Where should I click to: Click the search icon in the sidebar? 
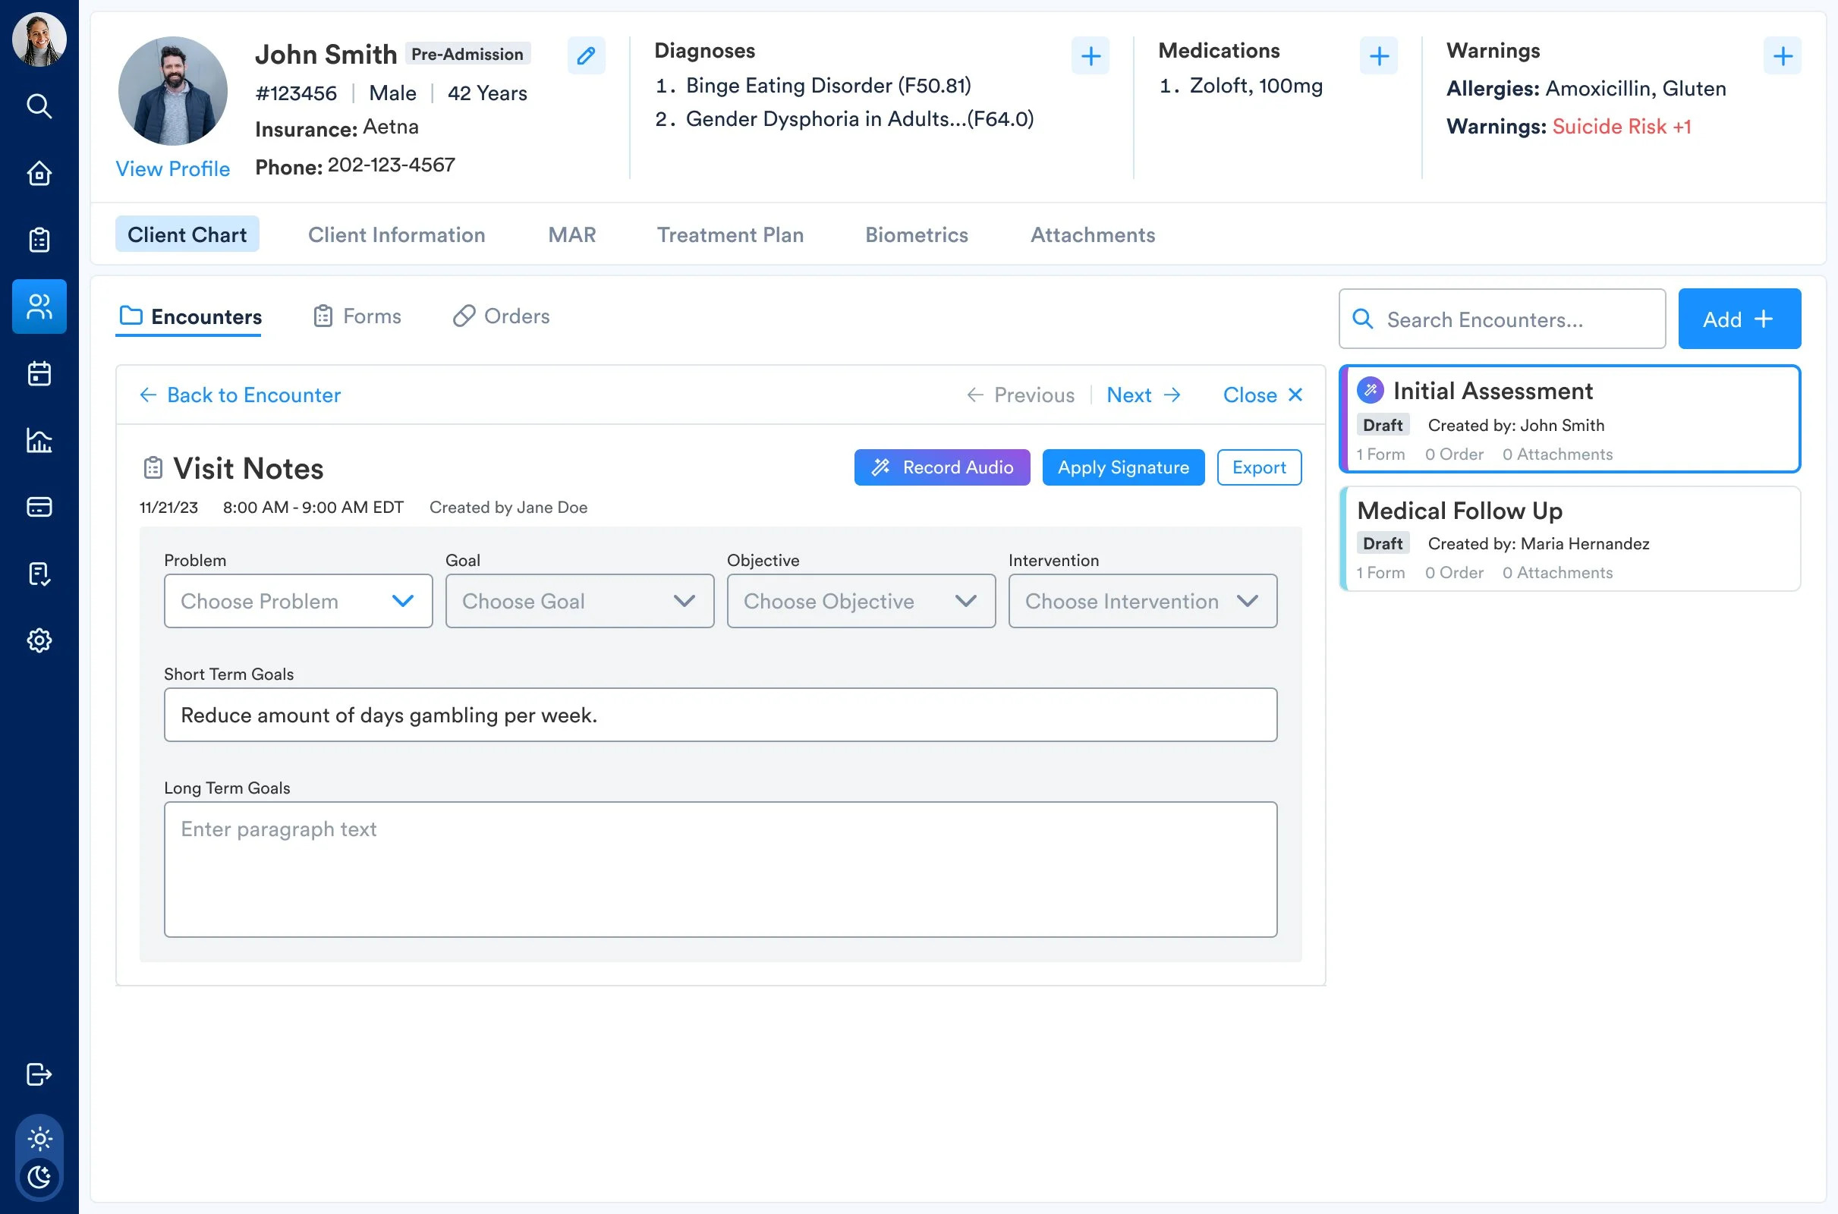click(39, 106)
